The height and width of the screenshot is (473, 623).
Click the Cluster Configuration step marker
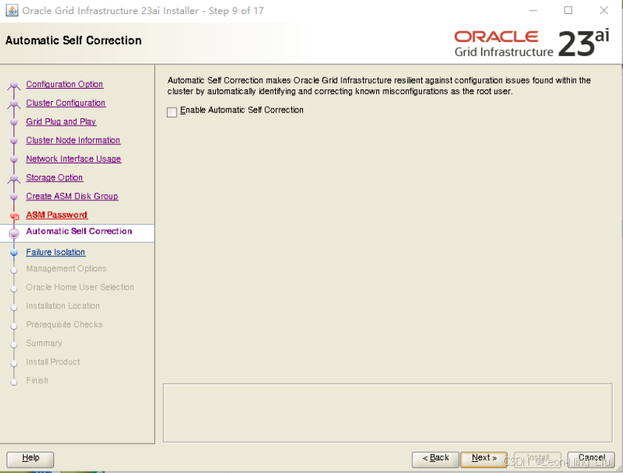[14, 103]
